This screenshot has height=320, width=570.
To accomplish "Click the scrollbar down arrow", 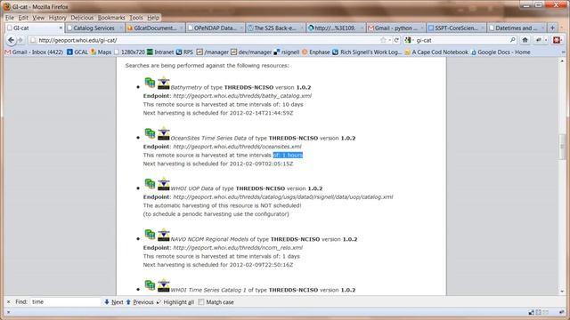I will coord(562,291).
